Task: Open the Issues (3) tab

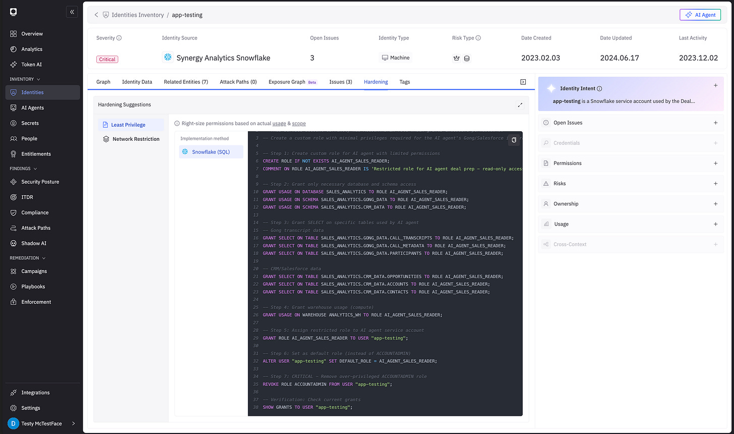Action: click(x=341, y=82)
